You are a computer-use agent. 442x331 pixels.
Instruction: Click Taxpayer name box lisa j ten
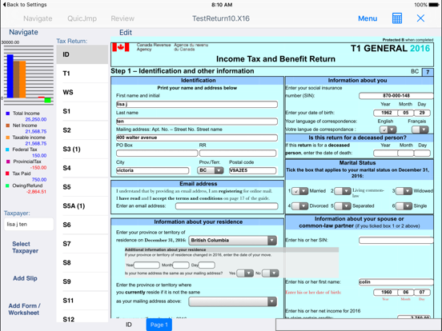pyautogui.click(x=29, y=225)
